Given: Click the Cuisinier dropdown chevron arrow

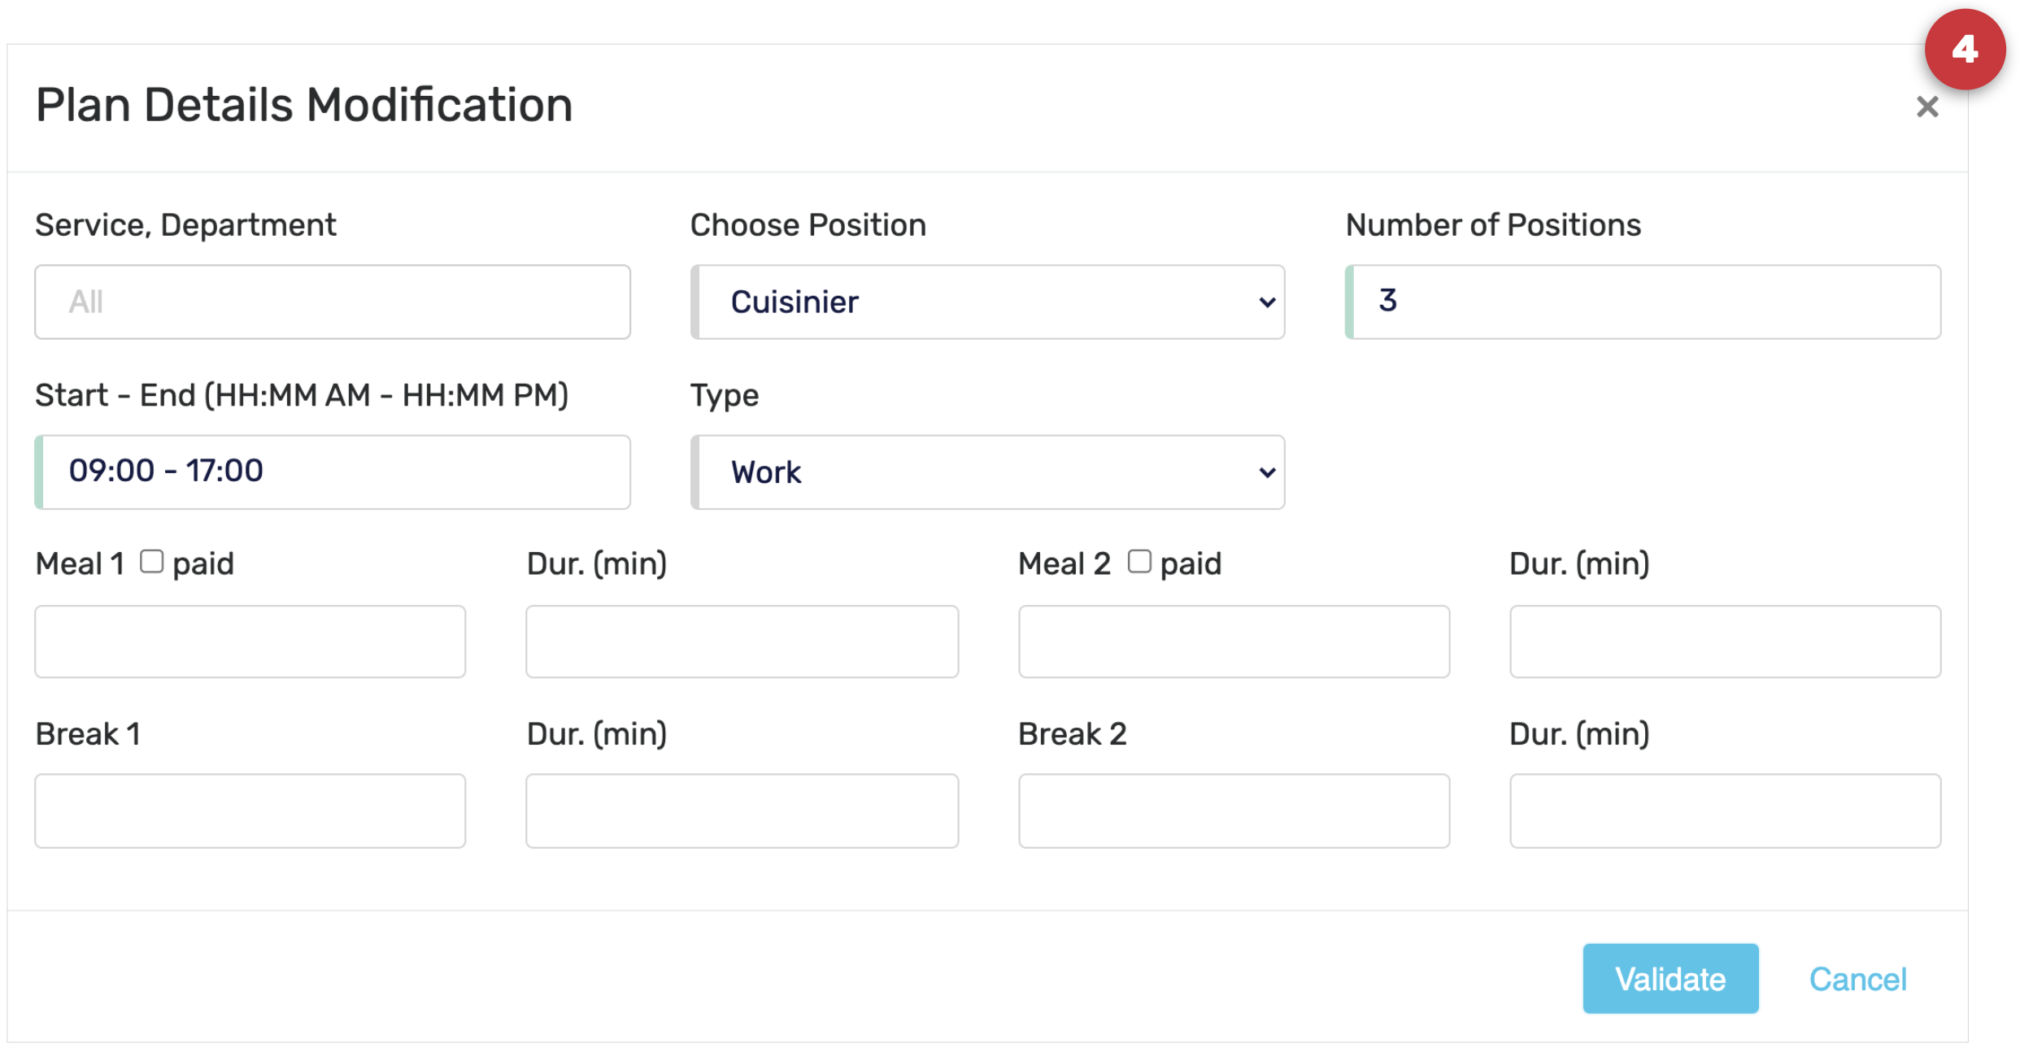Looking at the screenshot, I should pyautogui.click(x=1266, y=302).
